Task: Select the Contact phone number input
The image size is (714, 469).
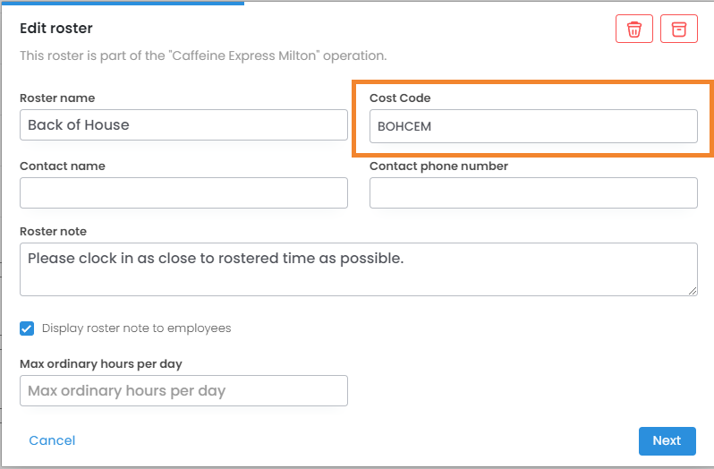Action: [533, 192]
